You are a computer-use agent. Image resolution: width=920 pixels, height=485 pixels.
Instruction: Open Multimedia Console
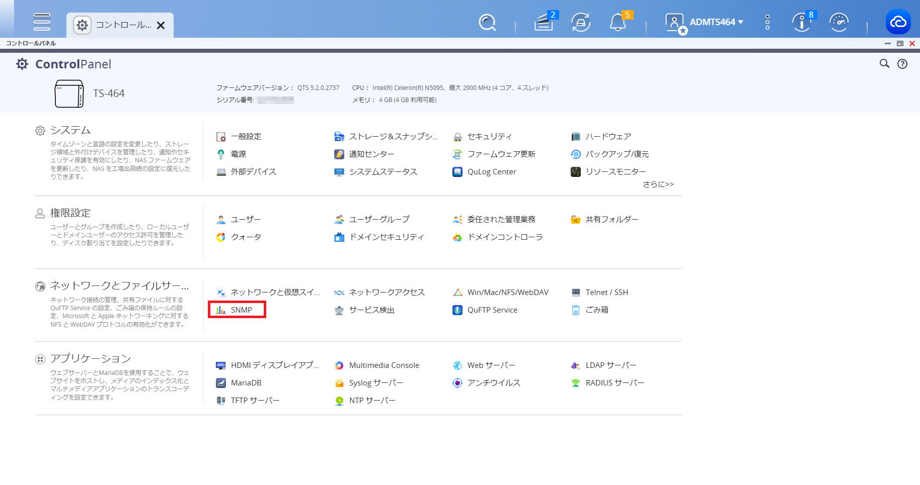(377, 365)
